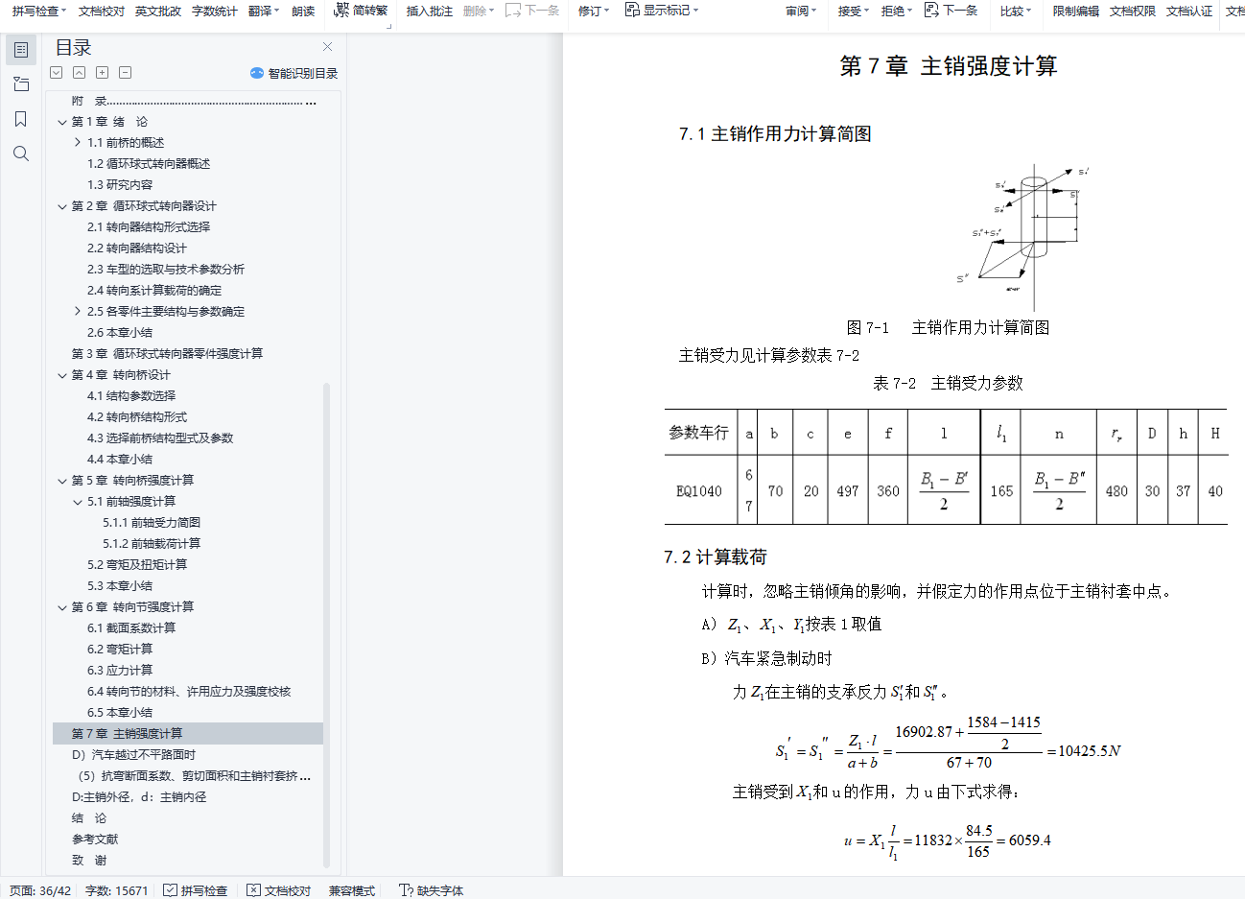Collapse the 第2章 循环球式转向器设计 node

click(62, 206)
